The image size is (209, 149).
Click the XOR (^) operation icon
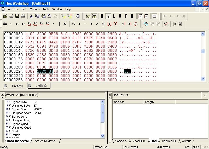coord(53,24)
